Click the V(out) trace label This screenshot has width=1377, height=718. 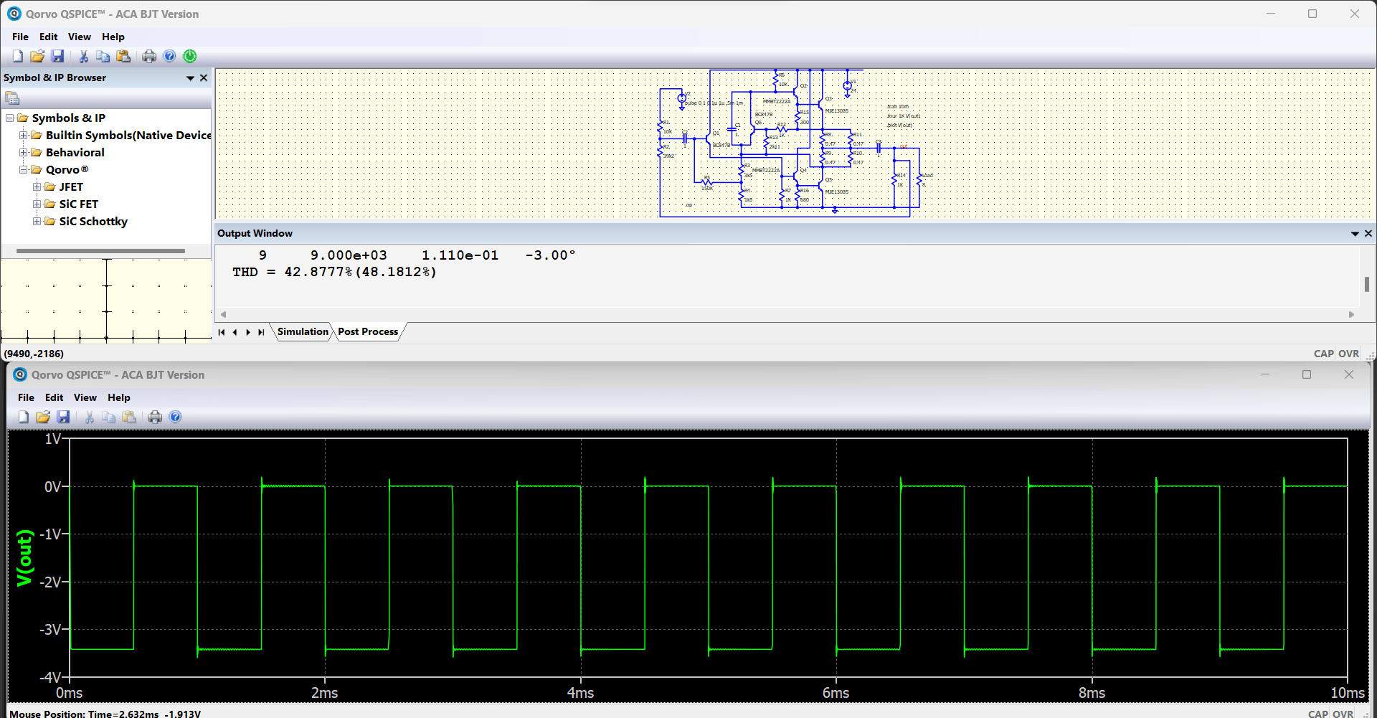click(25, 557)
